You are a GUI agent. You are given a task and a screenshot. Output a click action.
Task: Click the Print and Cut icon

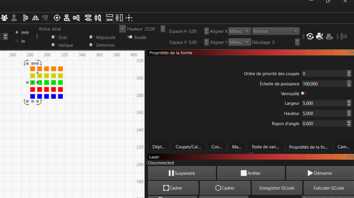coord(320,36)
